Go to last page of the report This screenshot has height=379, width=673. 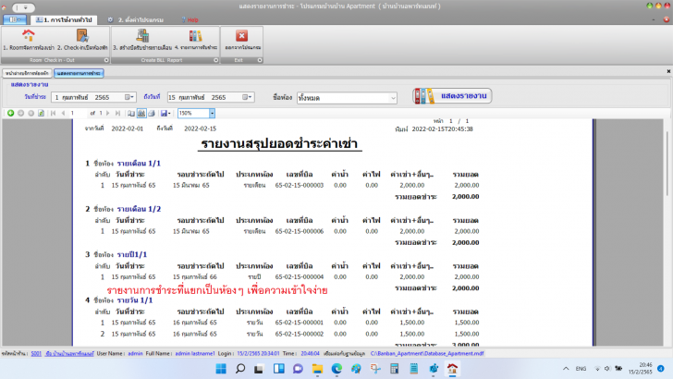117,113
